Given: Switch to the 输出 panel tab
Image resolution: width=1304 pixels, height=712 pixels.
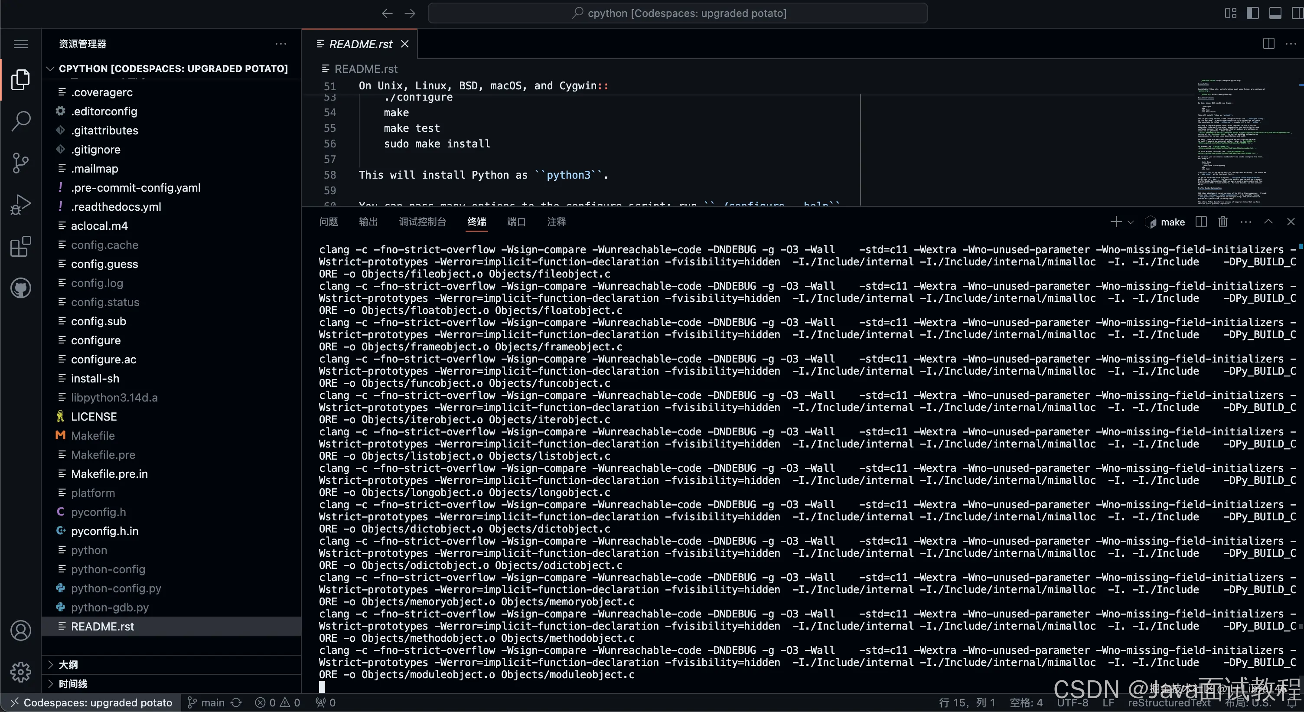Looking at the screenshot, I should [368, 222].
